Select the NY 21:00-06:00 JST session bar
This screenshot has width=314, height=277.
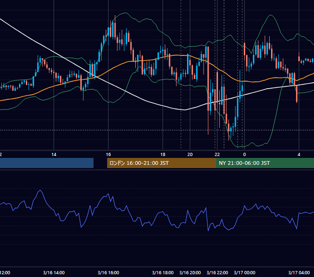tap(265, 163)
